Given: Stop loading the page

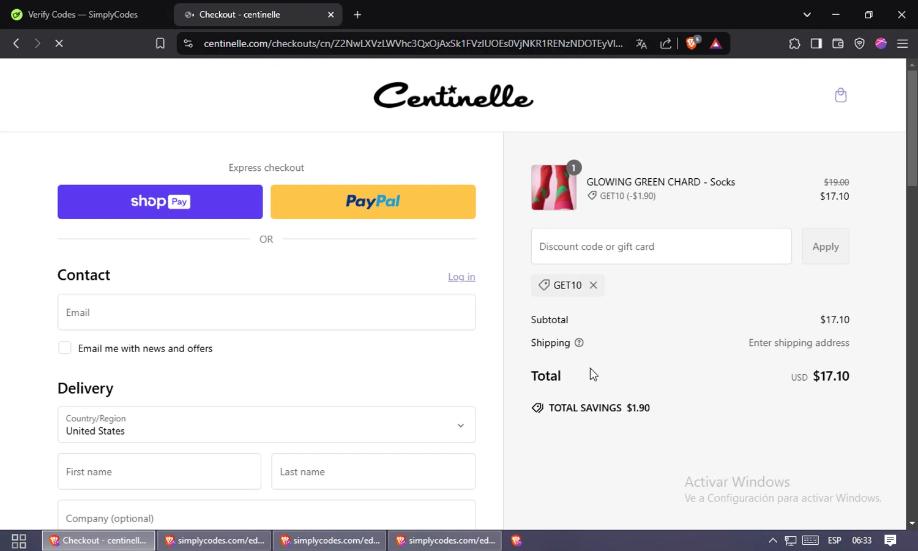Looking at the screenshot, I should (x=59, y=43).
